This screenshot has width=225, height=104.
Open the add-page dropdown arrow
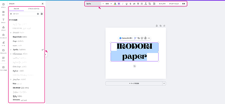pos(164,83)
